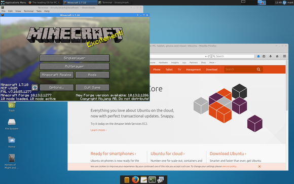Launch Firefox from the bottom dock
This screenshot has width=294, height=184.
point(135,179)
